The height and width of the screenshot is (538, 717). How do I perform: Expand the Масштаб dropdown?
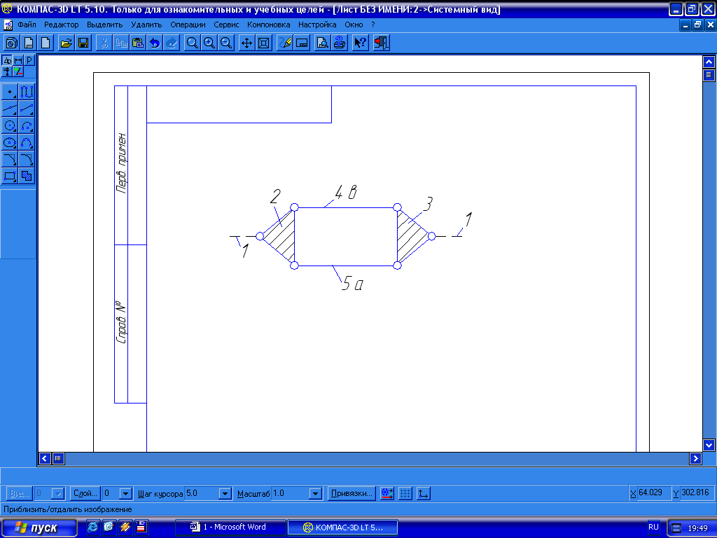[x=316, y=494]
